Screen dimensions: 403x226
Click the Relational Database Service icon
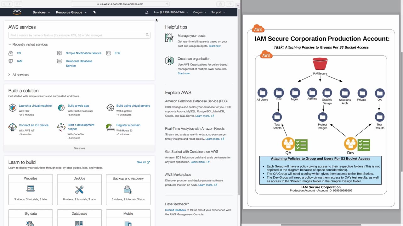(x=60, y=61)
